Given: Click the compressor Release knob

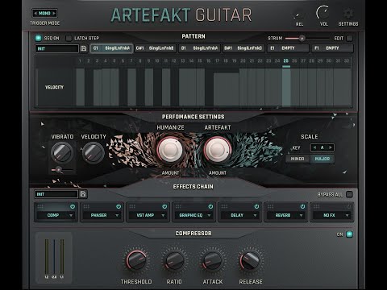Looking at the screenshot, I should click(x=251, y=260).
